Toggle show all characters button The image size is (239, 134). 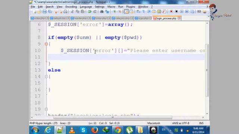(143, 12)
